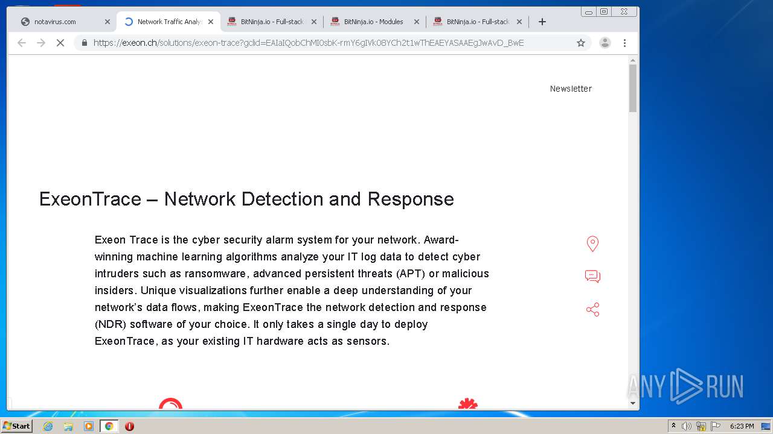This screenshot has width=773, height=434.
Task: Go forward with the arrow button
Action: click(x=41, y=43)
